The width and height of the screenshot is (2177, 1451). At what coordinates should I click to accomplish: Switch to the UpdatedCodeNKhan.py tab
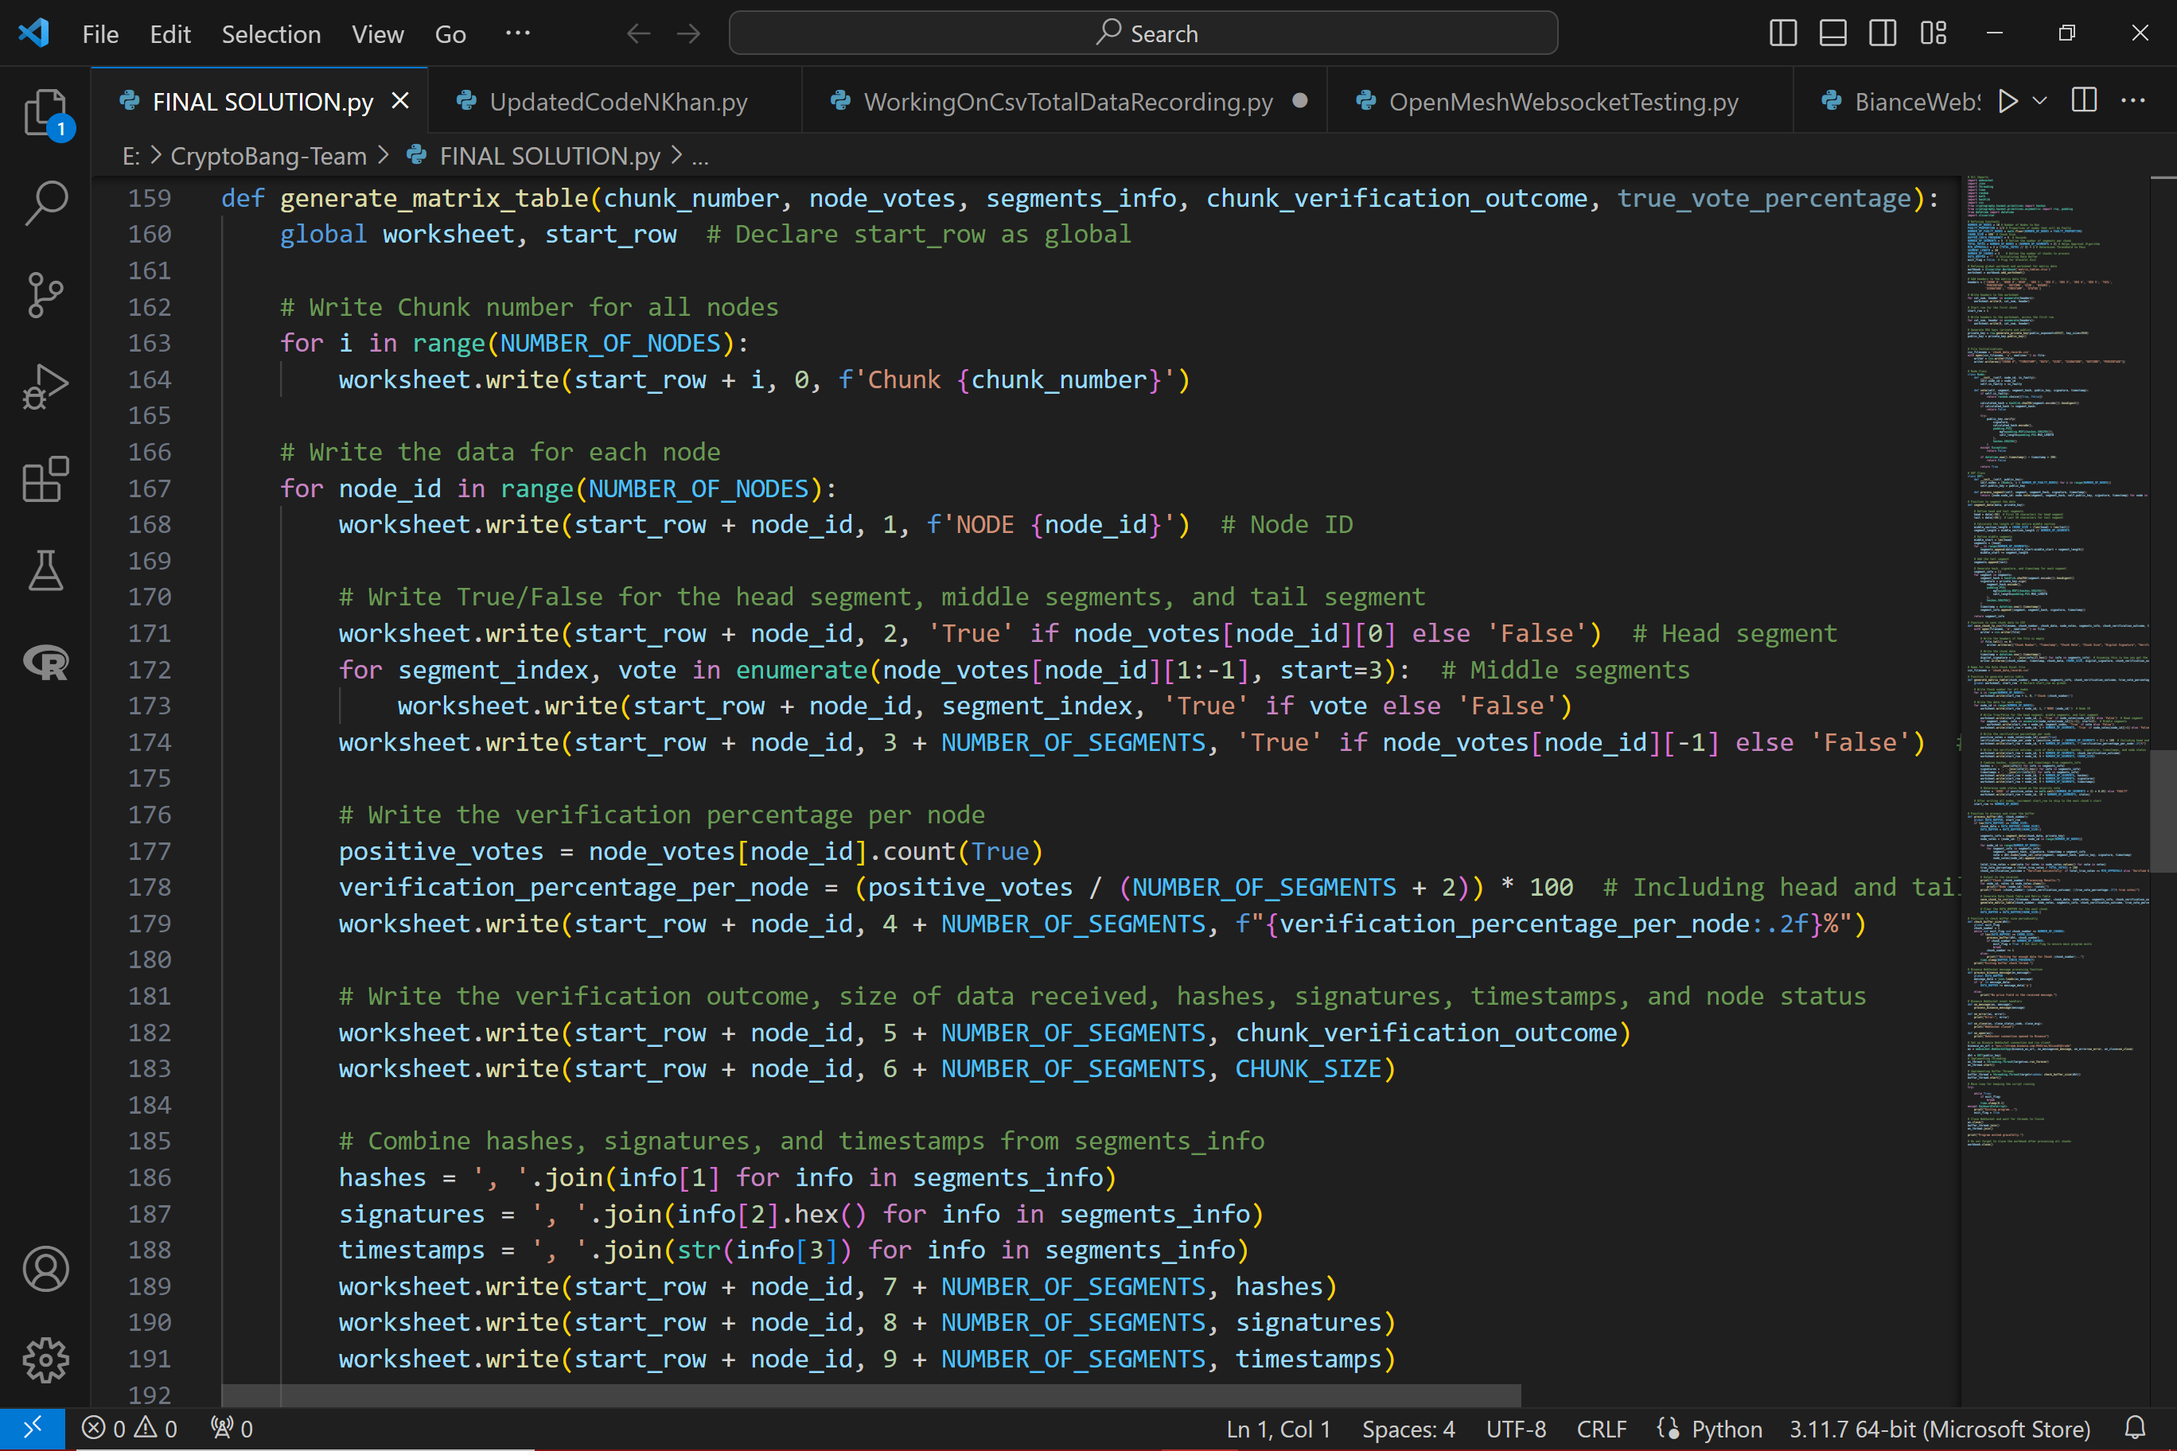tap(617, 102)
